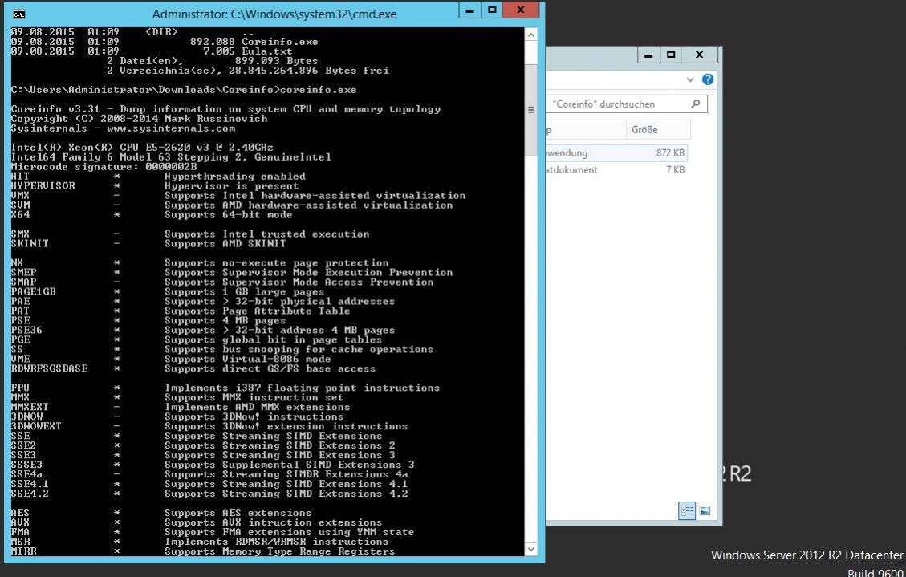The width and height of the screenshot is (906, 577).
Task: Click "Eula.txt" in directory listing
Action: coord(267,51)
